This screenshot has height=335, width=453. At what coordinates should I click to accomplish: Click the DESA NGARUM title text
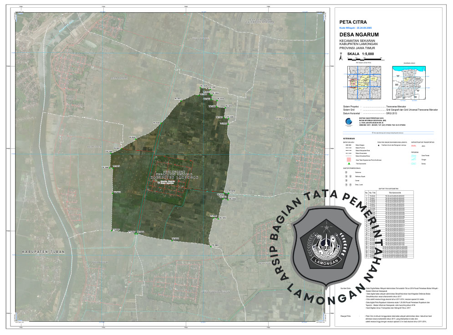359,35
